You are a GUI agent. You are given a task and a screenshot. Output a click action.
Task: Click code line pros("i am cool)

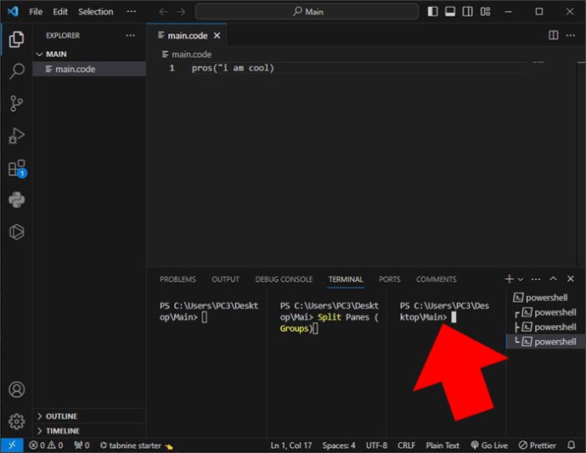click(x=233, y=68)
